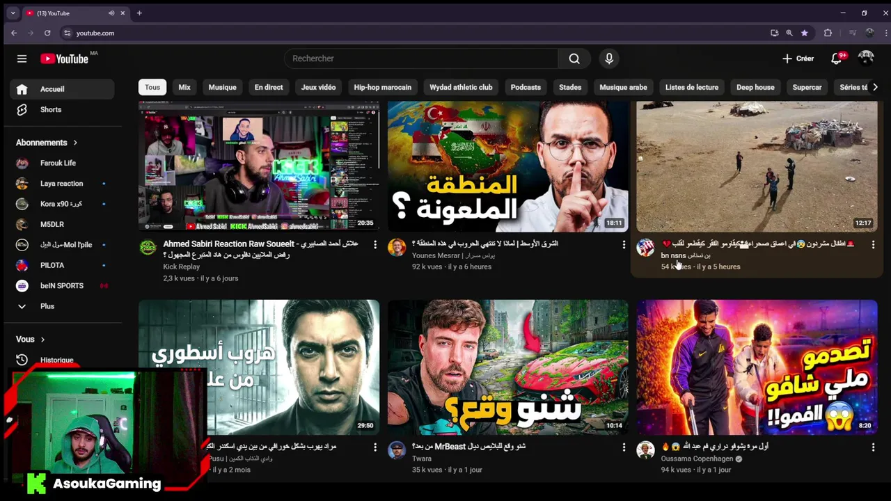Screen dimensions: 891x501
Task: Bookmark page with star icon
Action: (805, 33)
